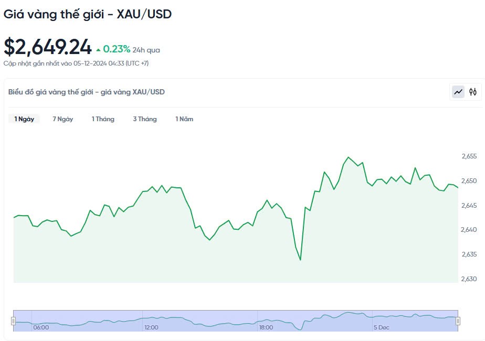Viewport: 485px width, 341px height.
Task: Click the 2,630 price axis label
Action: point(469,279)
